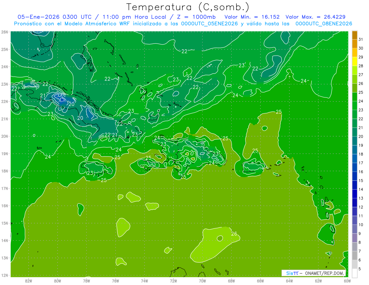Click the "0000UTC_05ENE2026" initialization time text
This screenshot has width=369, height=285.
pos(209,24)
